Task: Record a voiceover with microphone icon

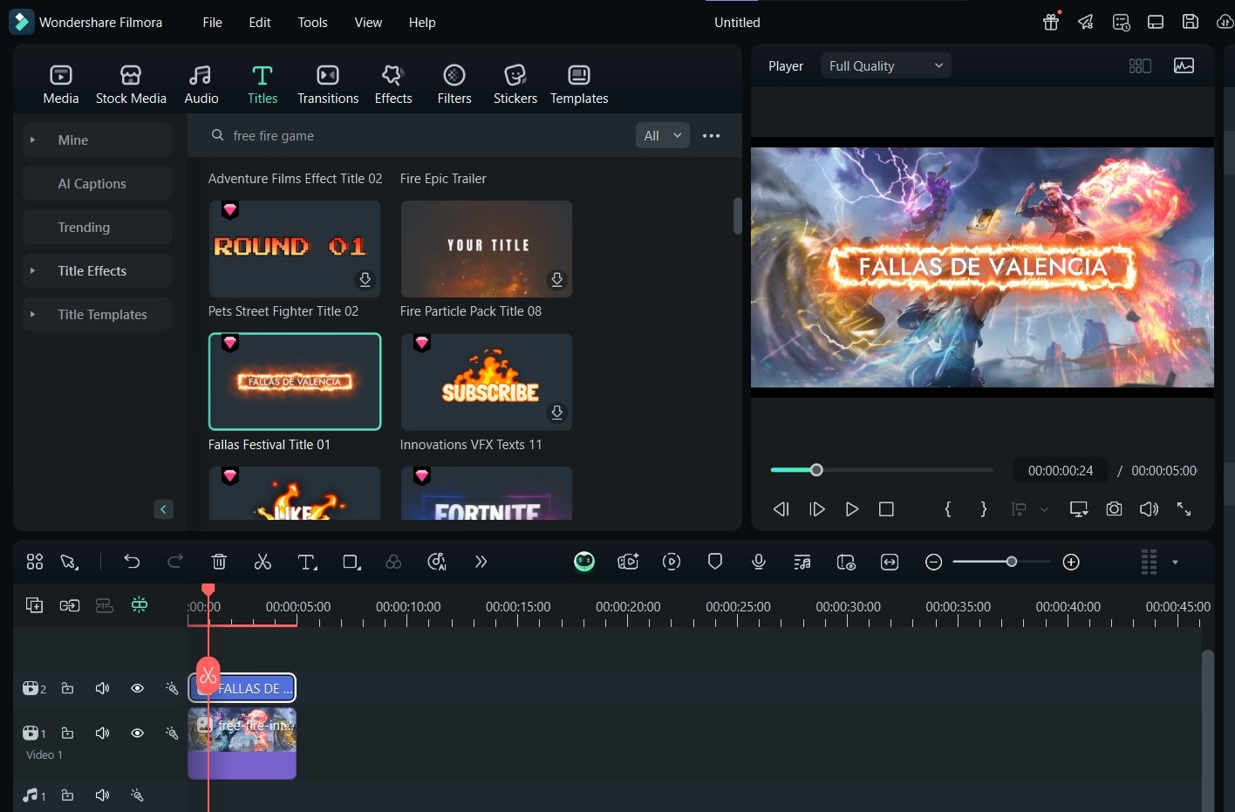Action: pyautogui.click(x=759, y=562)
